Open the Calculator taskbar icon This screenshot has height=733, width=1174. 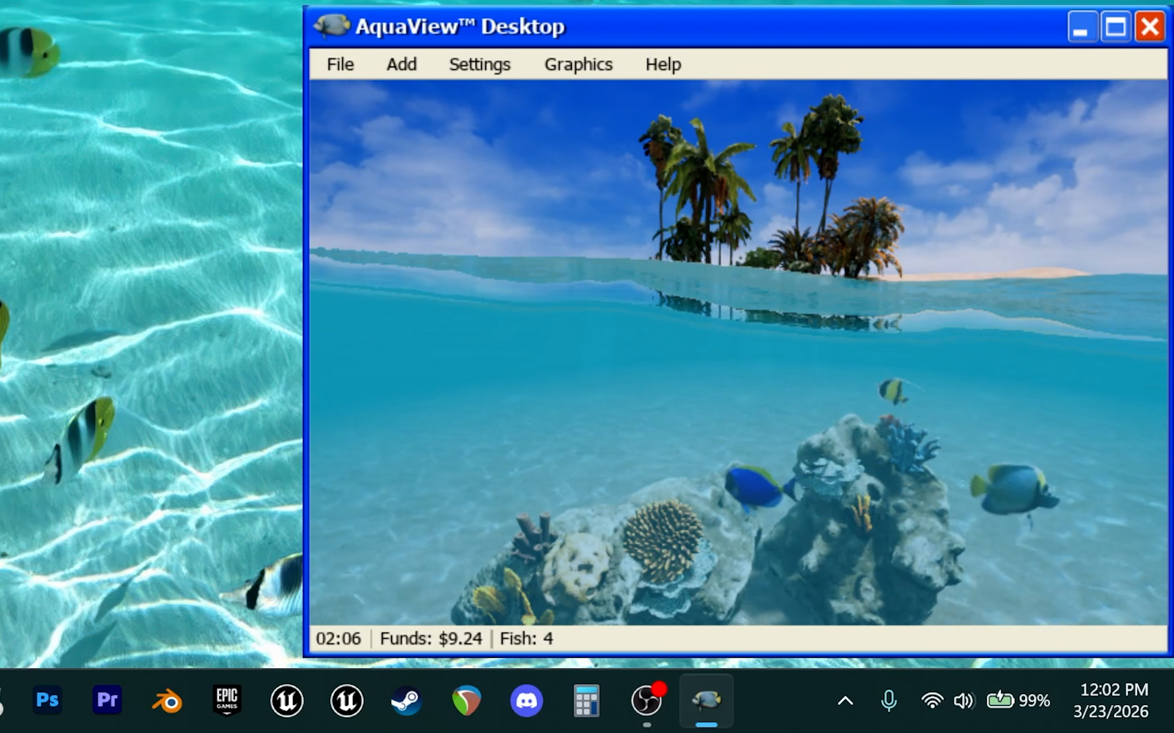587,700
